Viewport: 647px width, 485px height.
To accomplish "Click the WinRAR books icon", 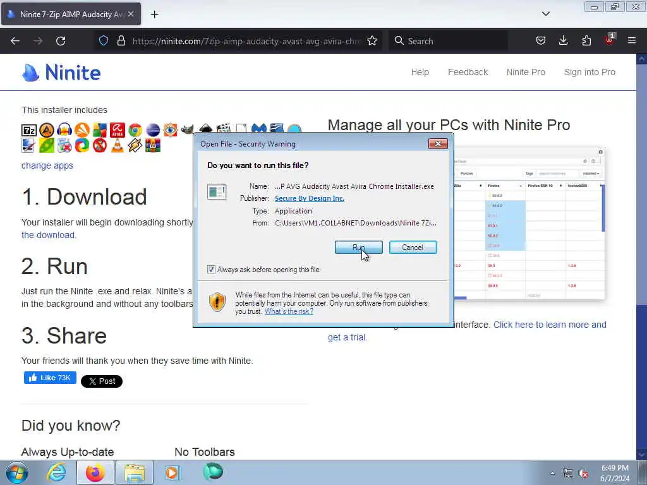I will tap(153, 146).
